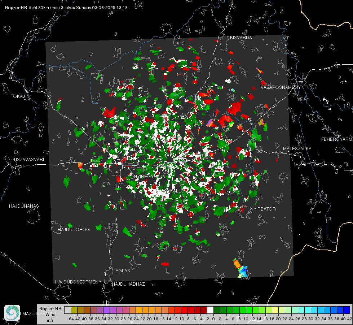The height and width of the screenshot is (325, 353).
Task: Click the 42 value at legend end
Action: [349, 319]
